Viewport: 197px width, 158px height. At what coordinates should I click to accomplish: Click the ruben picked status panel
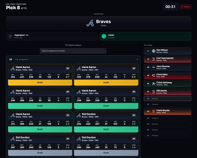click(145, 36)
